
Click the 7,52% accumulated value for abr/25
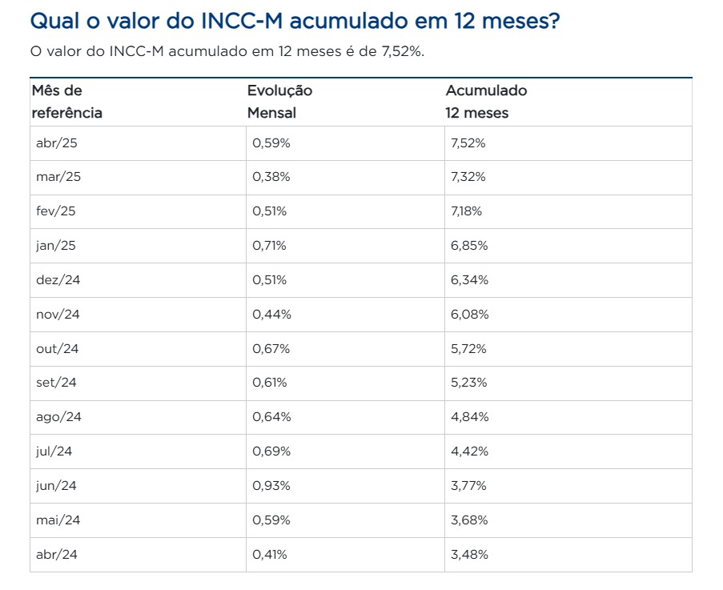click(468, 142)
